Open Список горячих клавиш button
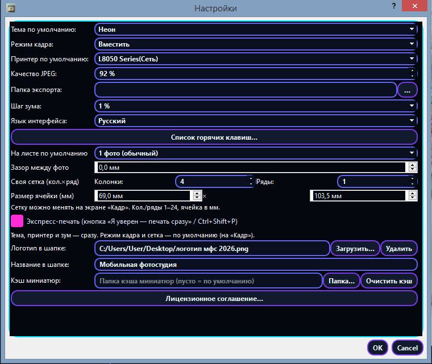This screenshot has width=432, height=364. pos(214,137)
